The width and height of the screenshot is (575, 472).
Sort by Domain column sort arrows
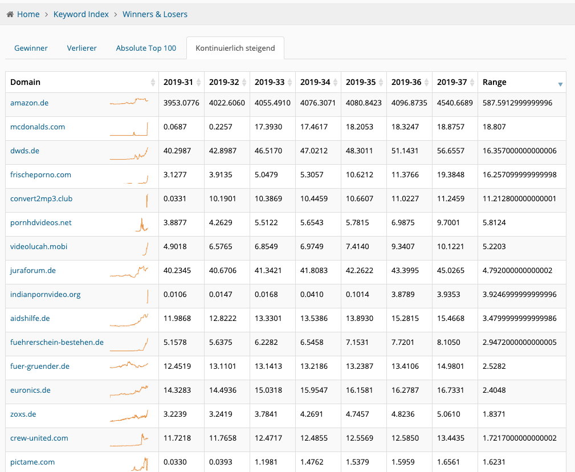tap(153, 82)
